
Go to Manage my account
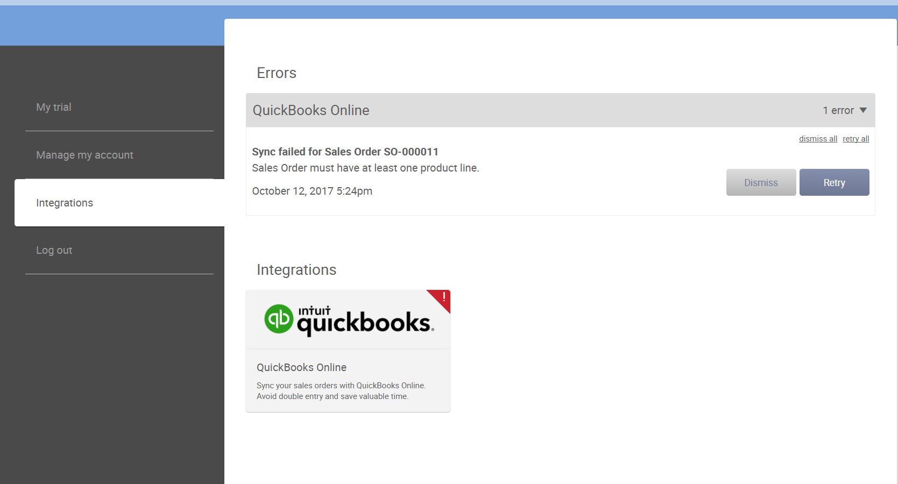pyautogui.click(x=84, y=155)
